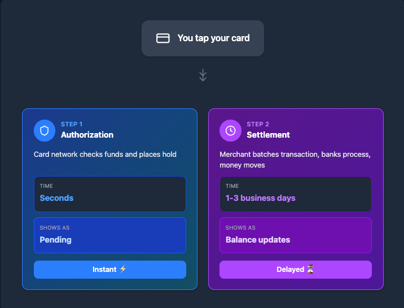Viewport: 404px width, 308px height.
Task: Select the Pending status box
Action: tap(110, 235)
